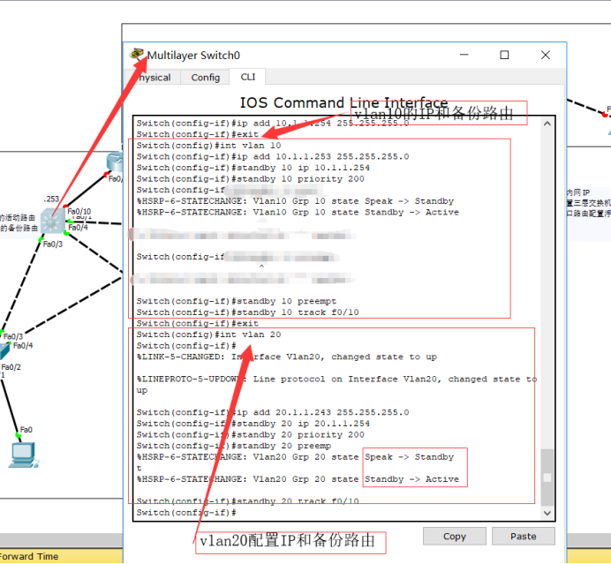The height and width of the screenshot is (564, 611).
Task: Click the 'standby 20 priority 200' line
Action: click(x=250, y=434)
